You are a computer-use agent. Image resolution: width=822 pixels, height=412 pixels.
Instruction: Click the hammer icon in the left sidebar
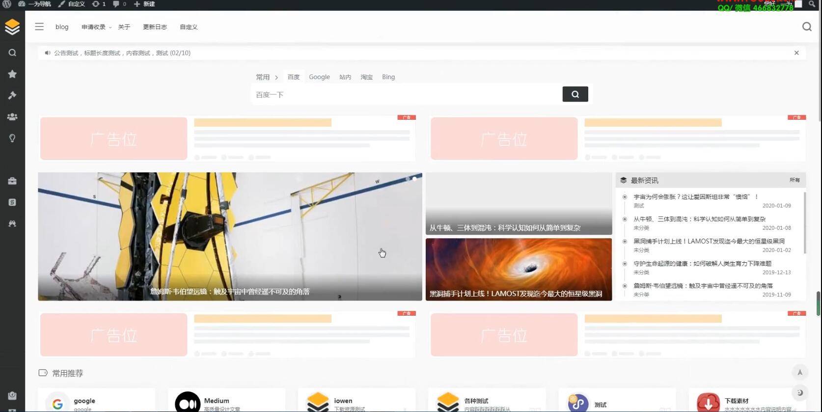(12, 95)
